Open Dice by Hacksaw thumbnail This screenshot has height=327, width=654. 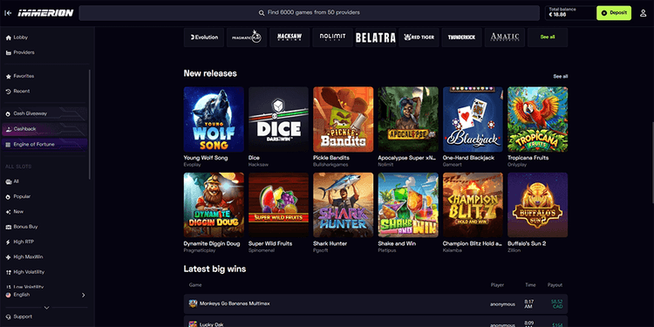point(279,119)
